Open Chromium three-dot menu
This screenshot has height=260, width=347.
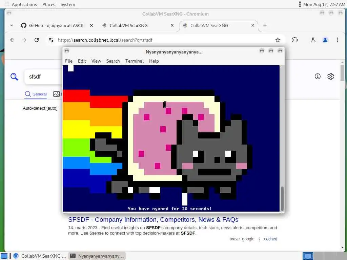338,40
